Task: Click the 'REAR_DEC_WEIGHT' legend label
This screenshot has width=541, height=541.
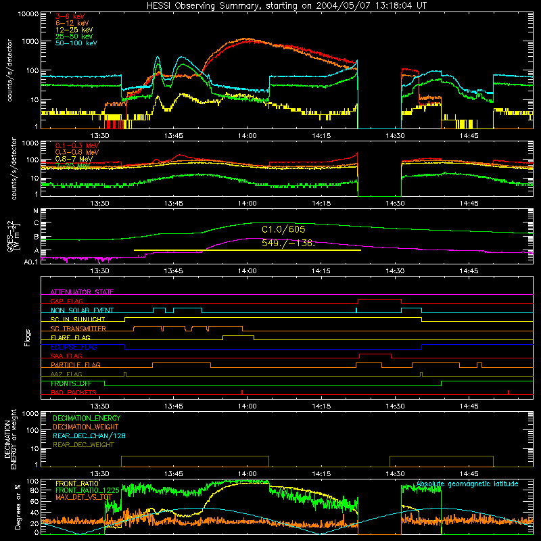Action: click(x=83, y=445)
